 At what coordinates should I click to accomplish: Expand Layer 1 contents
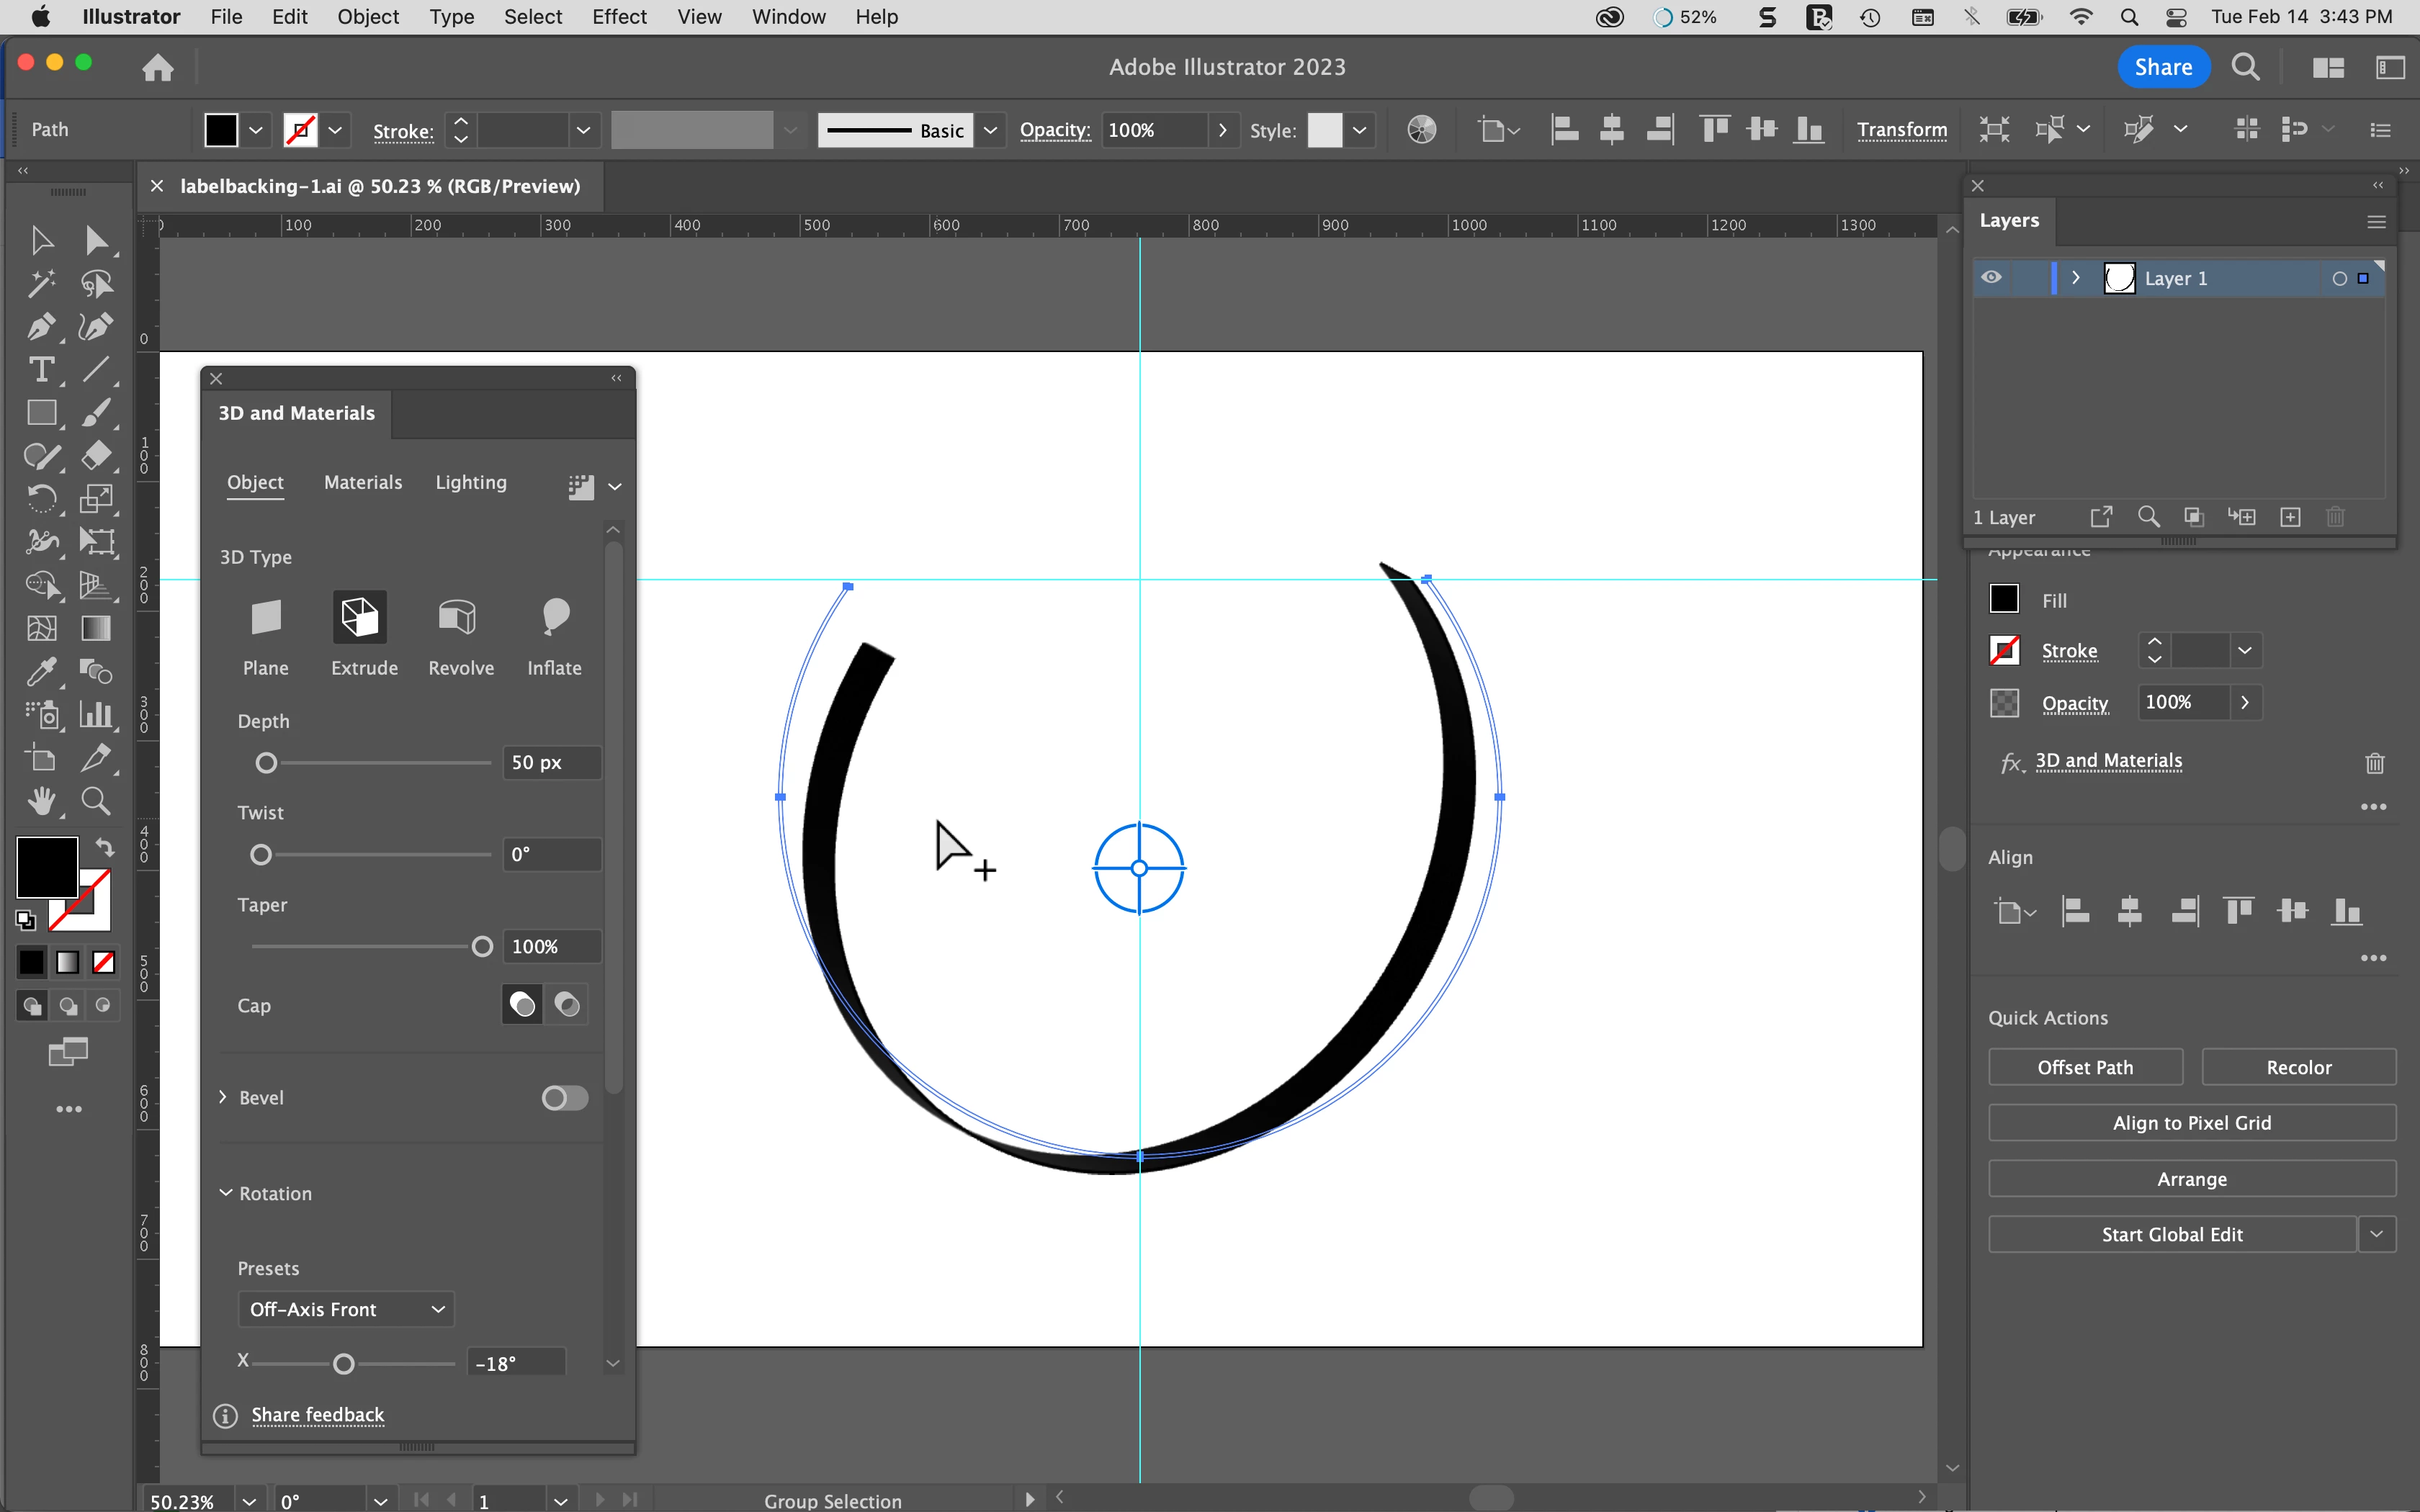[2076, 278]
